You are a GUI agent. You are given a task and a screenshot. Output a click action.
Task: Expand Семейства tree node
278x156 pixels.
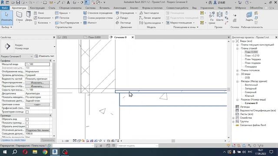pyautogui.click(x=233, y=118)
